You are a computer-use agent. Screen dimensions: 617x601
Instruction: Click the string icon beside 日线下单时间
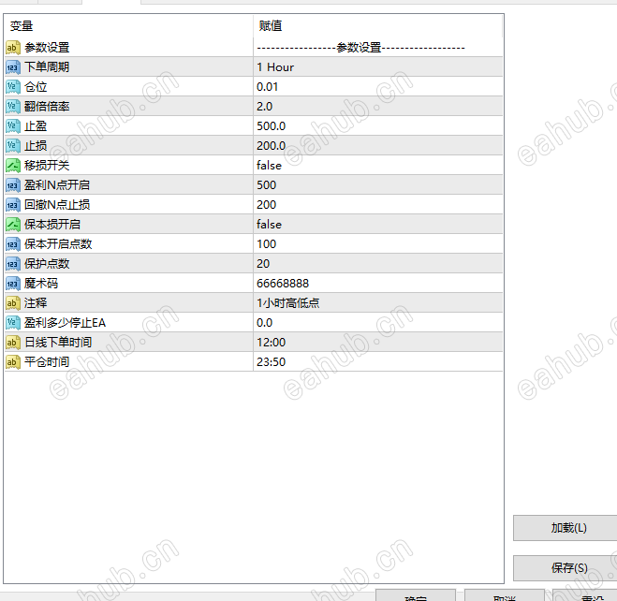(x=12, y=343)
